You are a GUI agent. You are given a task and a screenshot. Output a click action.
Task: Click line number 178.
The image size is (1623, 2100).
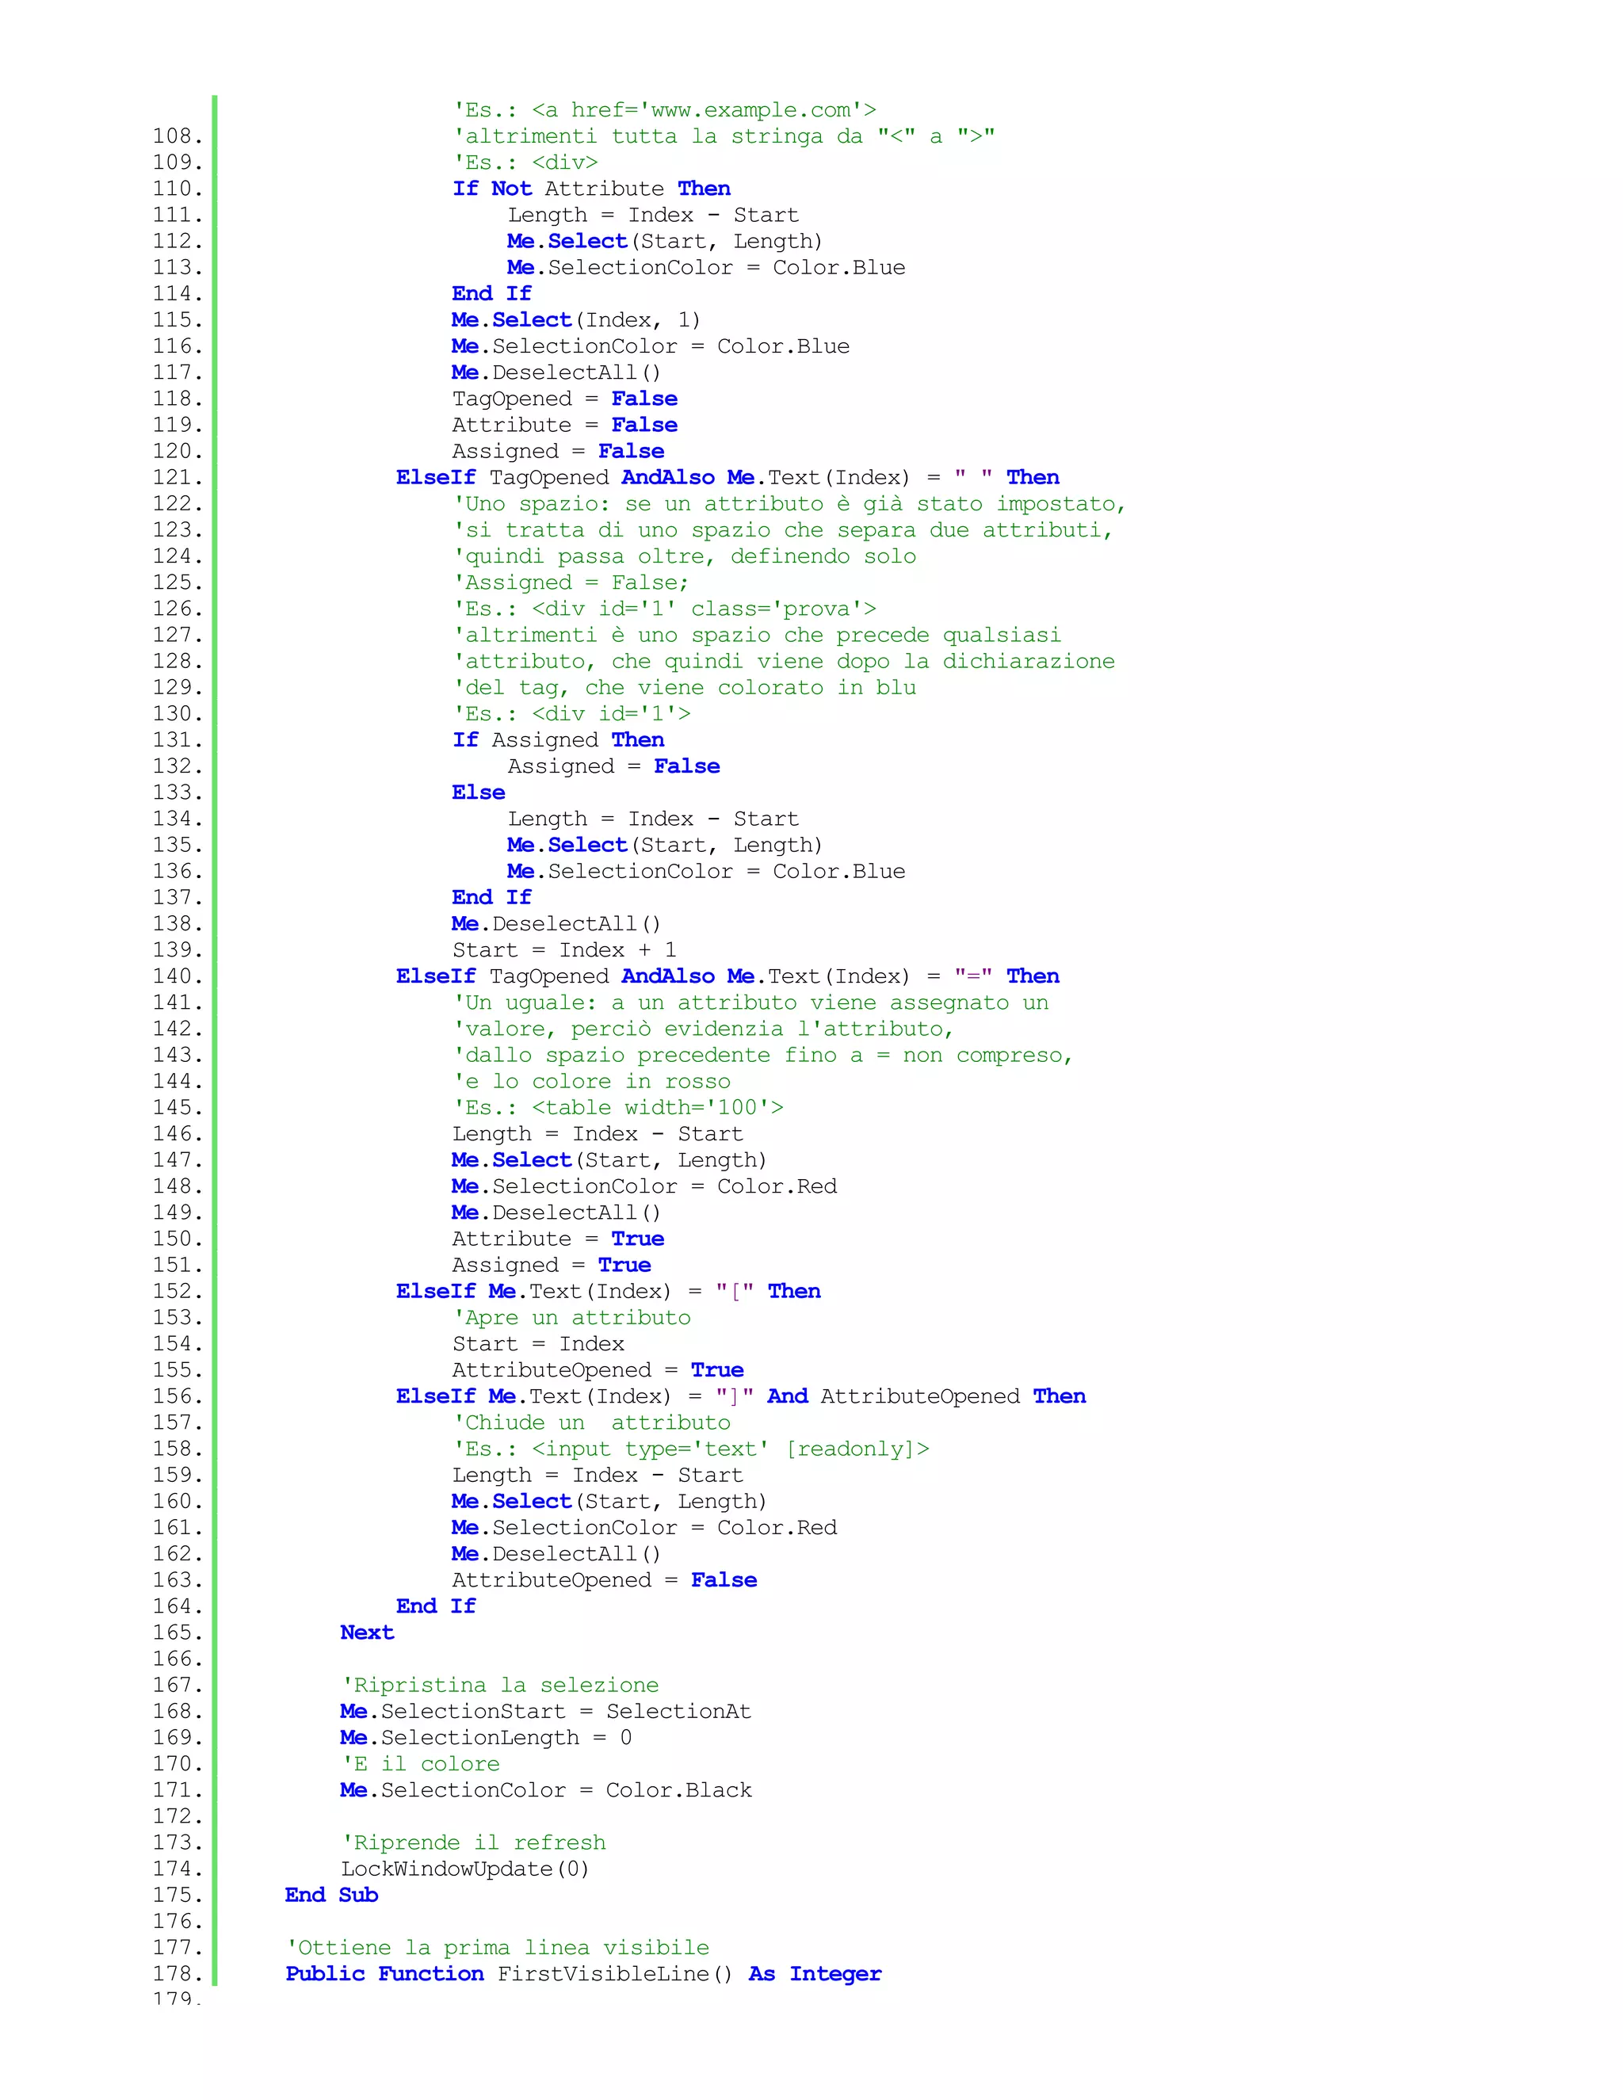point(178,1974)
